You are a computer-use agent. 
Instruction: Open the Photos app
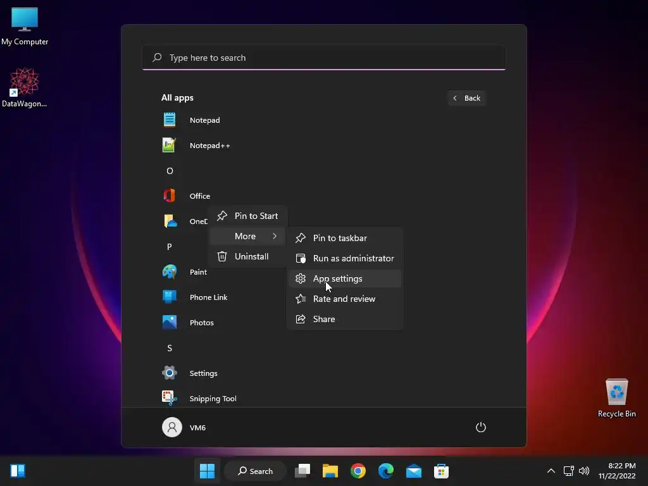201,322
